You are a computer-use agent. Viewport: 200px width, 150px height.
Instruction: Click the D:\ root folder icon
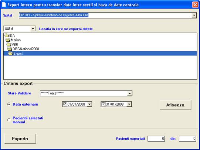7,35
